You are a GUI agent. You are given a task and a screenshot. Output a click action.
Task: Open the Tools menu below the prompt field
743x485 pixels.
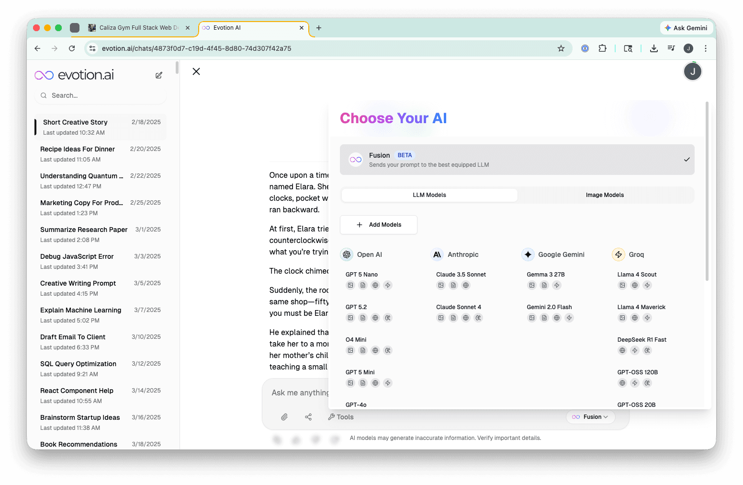(340, 417)
